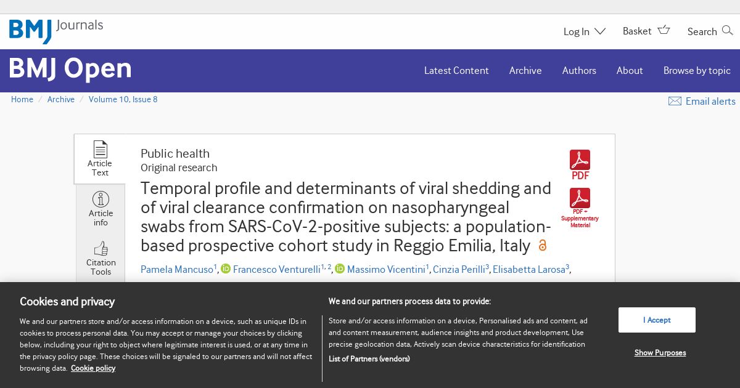Click the Email alerts envelope icon
Viewport: 740px width, 388px height.
[675, 101]
